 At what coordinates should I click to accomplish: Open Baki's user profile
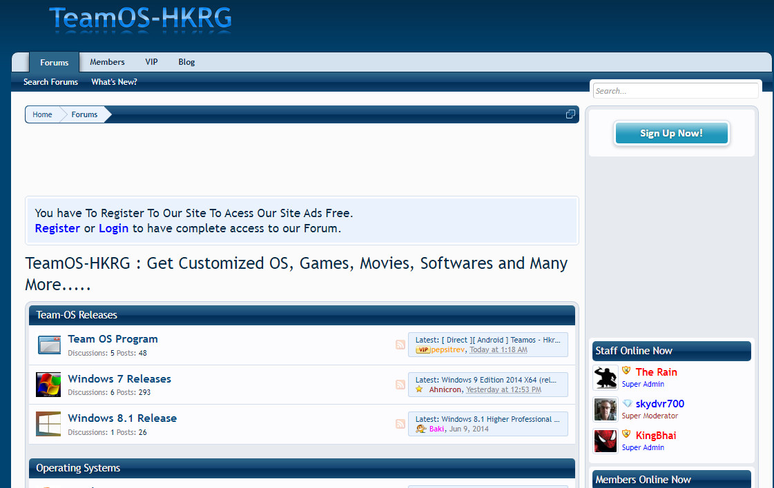tap(437, 429)
